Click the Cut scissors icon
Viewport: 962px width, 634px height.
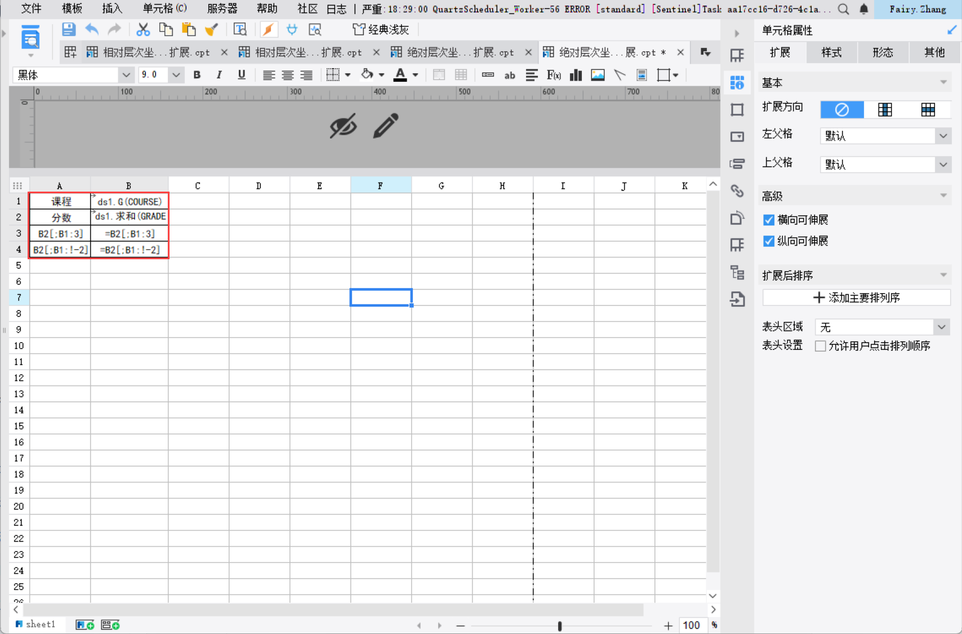pyautogui.click(x=143, y=29)
